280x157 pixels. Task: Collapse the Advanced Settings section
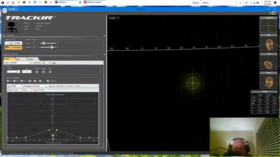click(104, 54)
